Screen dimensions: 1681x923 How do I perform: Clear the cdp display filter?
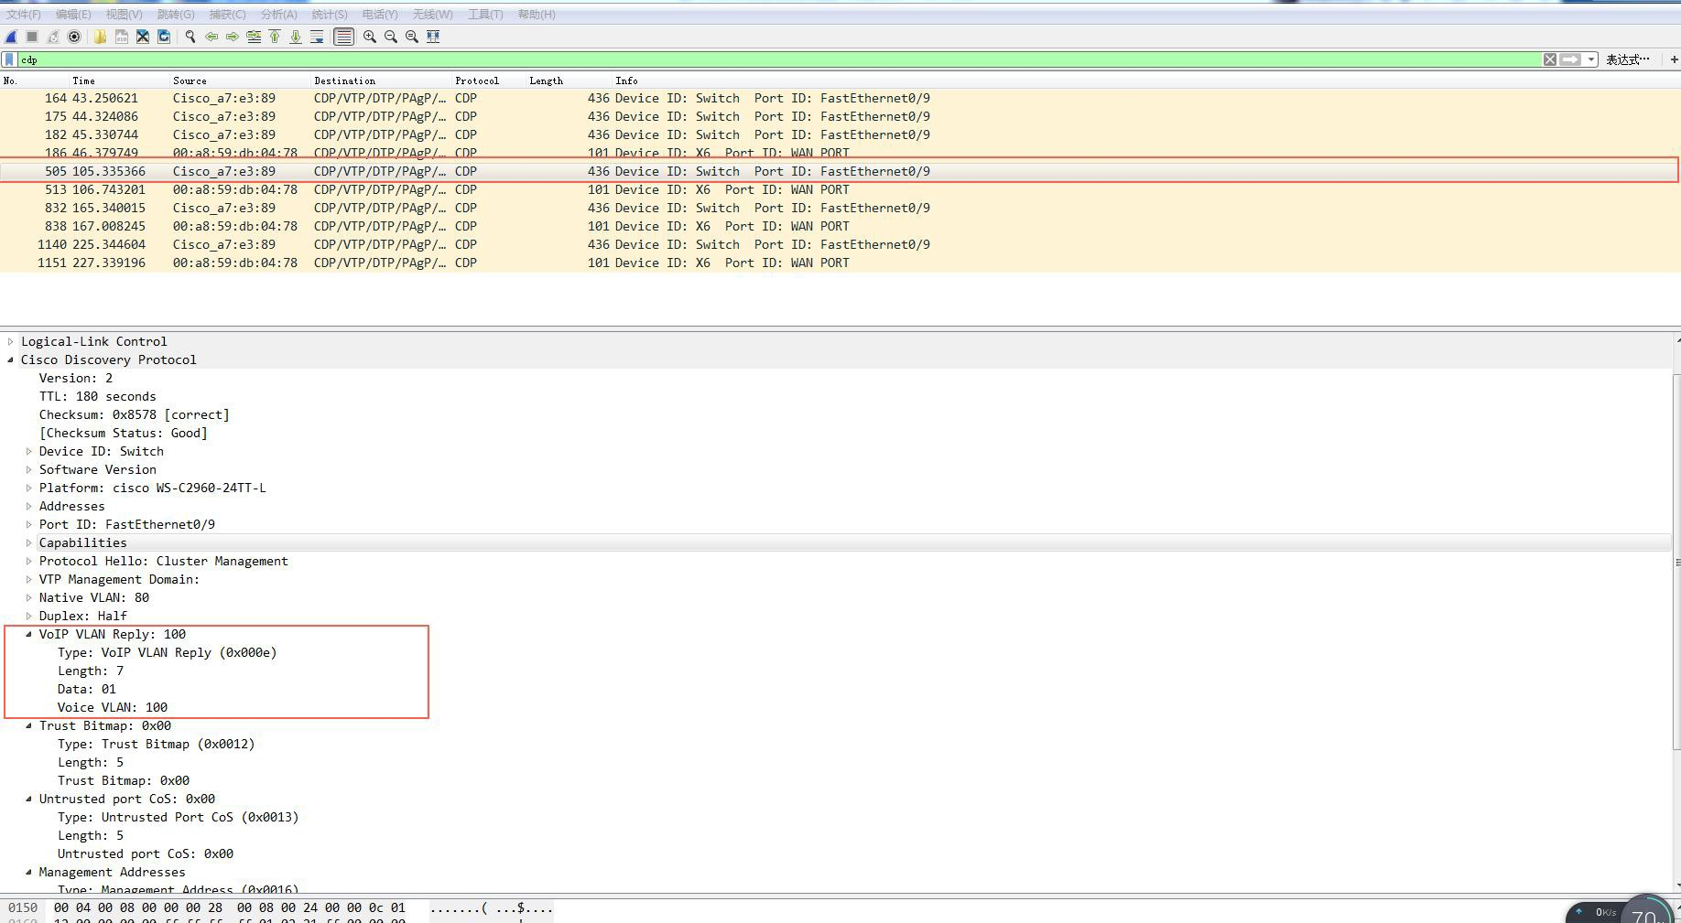tap(1550, 59)
